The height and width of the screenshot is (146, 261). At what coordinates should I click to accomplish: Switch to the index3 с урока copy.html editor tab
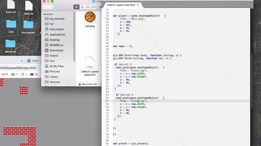tap(121, 5)
